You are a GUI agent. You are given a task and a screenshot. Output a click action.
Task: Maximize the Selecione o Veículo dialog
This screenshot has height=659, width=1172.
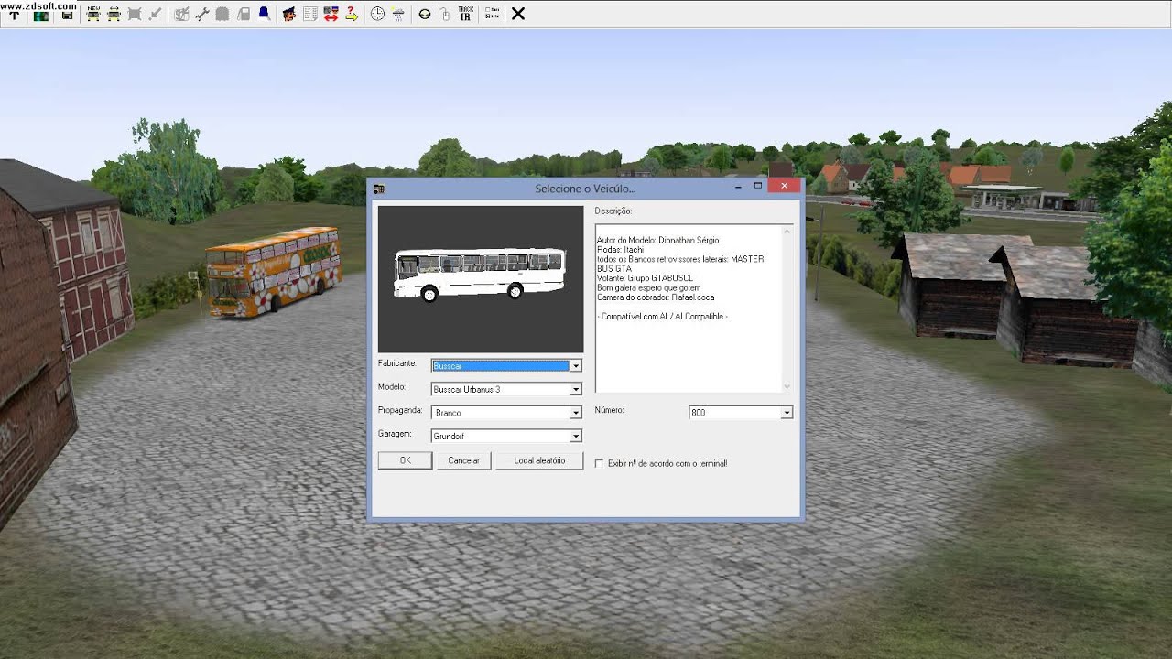click(x=758, y=186)
